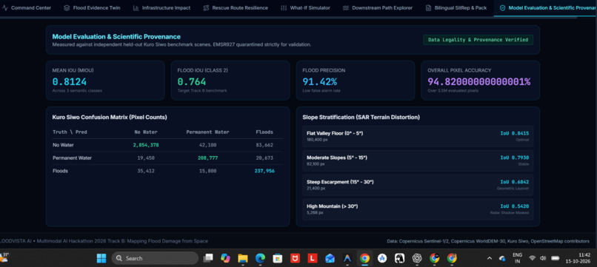Viewport: 597px width, 267px height.
Task: Click confusion matrix cell 19,450
Action: tap(146, 158)
